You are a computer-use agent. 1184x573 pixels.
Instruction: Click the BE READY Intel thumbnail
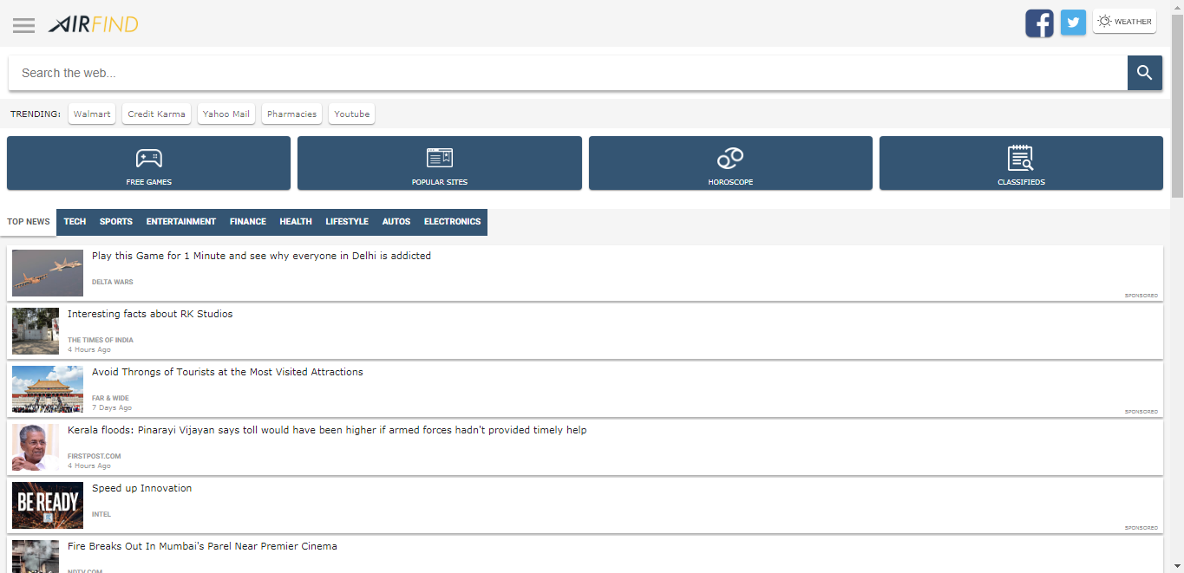pos(47,505)
